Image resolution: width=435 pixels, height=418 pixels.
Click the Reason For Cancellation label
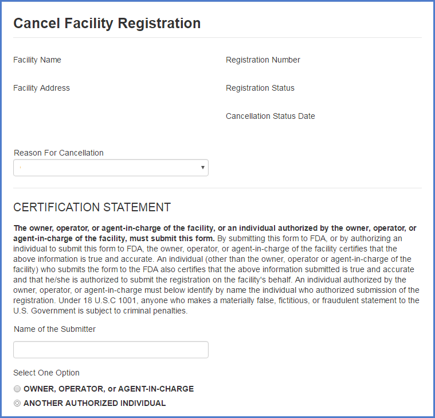point(58,153)
